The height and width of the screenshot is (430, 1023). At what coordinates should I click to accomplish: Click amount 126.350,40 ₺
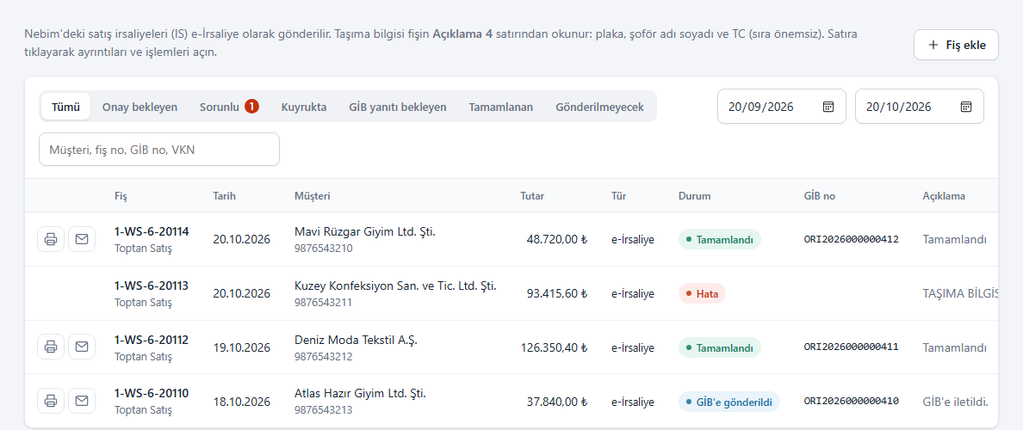(554, 347)
